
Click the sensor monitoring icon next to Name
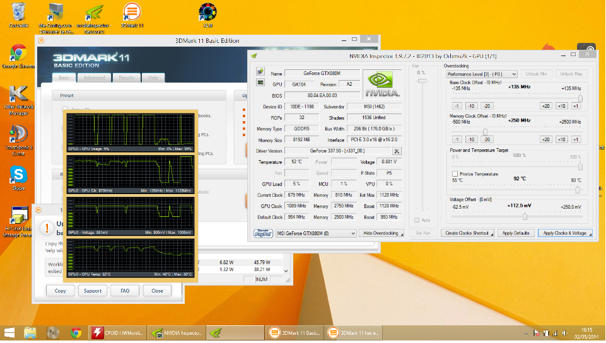click(x=260, y=72)
